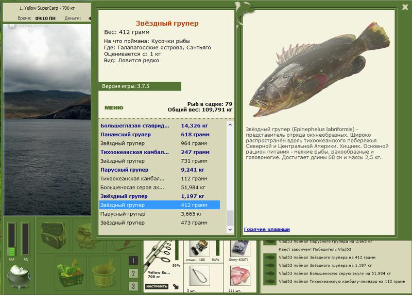Switch to tackle slot 2
412x295 pixels.
133,273
